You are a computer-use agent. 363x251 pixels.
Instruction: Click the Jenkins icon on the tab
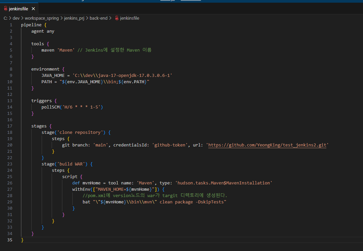tap(6, 9)
